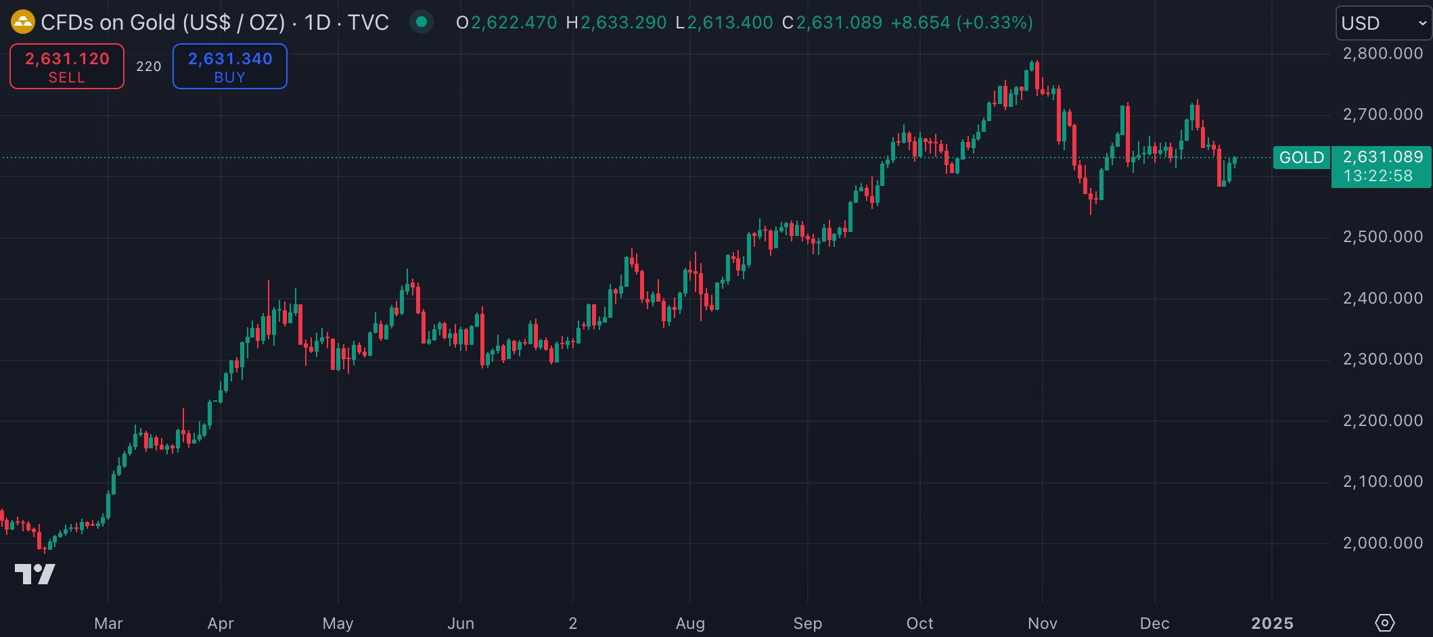Click the green market status indicator dot
Image resolution: width=1433 pixels, height=637 pixels.
pos(422,22)
